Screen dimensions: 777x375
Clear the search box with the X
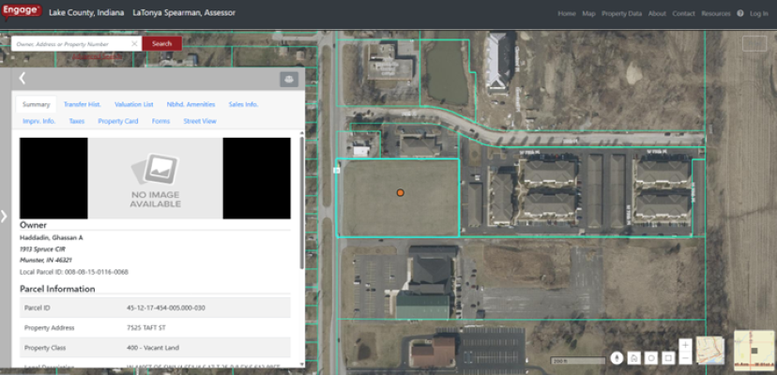coord(134,43)
